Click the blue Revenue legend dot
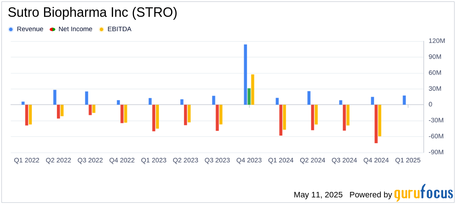 pyautogui.click(x=11, y=29)
